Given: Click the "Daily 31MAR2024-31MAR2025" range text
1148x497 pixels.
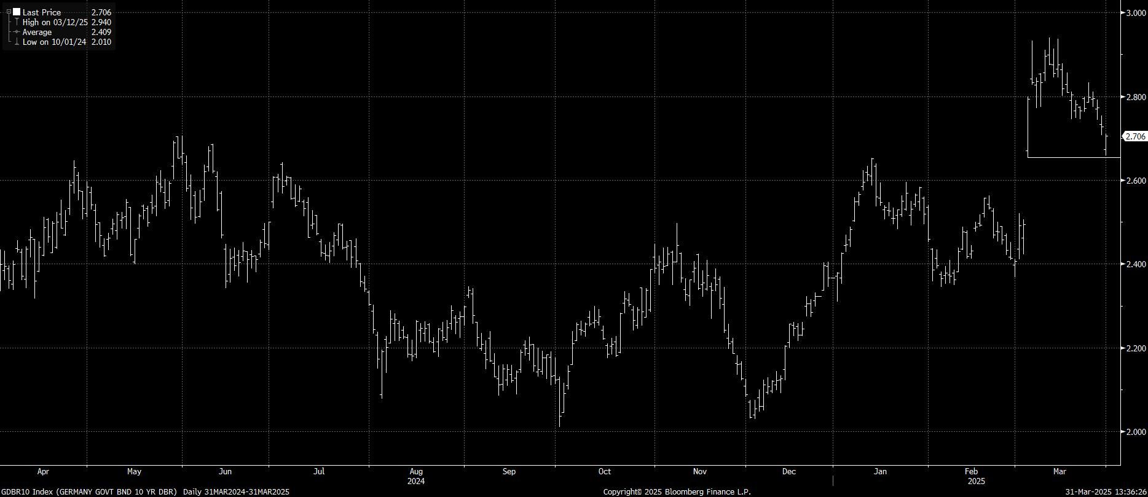Looking at the screenshot, I should coord(235,491).
